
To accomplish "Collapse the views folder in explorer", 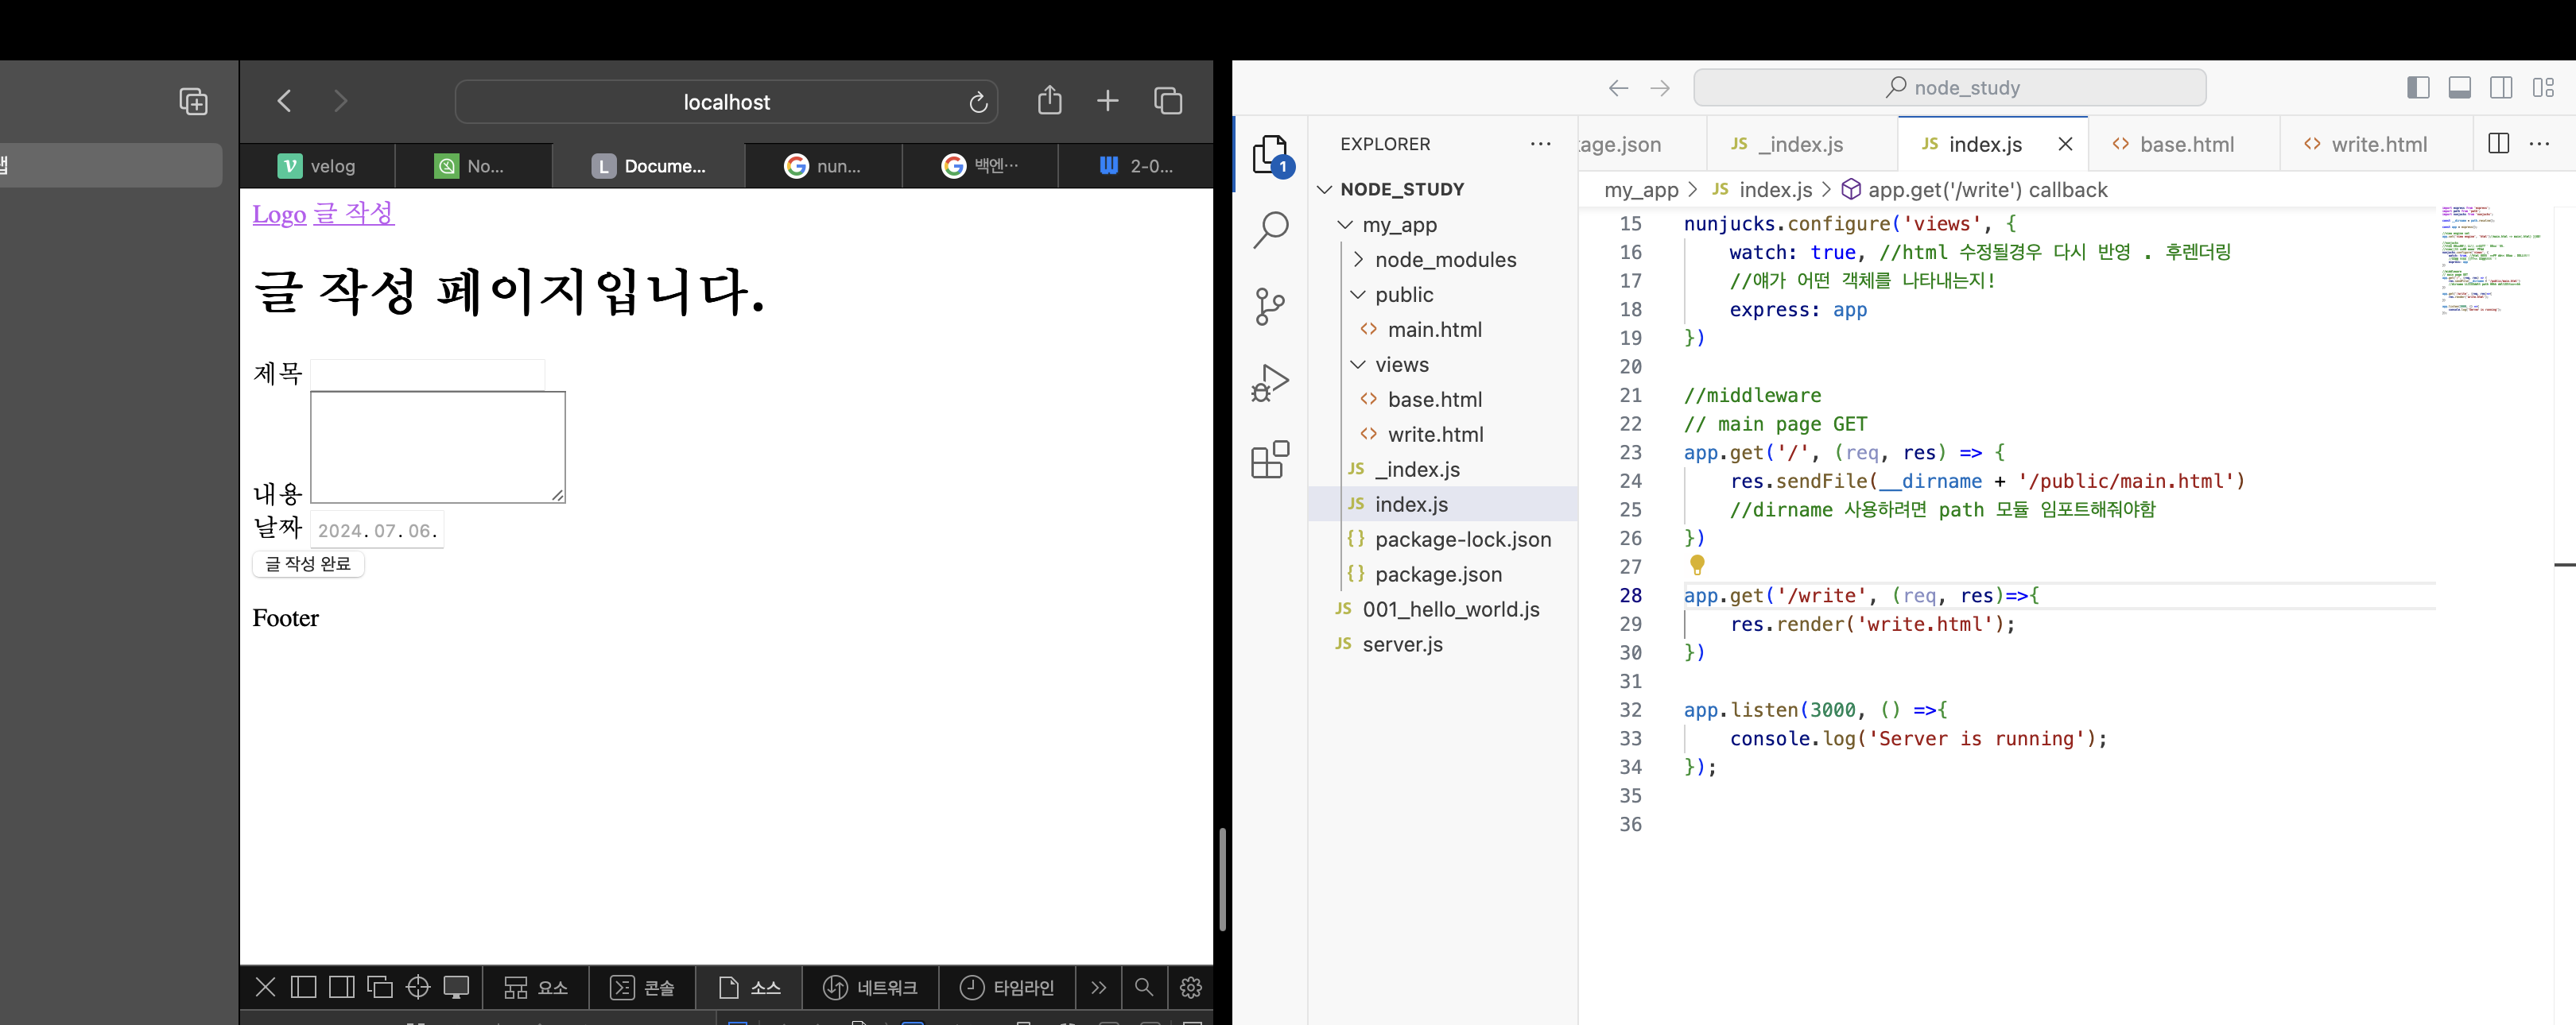I will [1358, 365].
